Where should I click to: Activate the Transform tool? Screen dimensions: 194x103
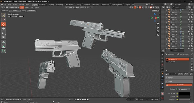[3, 37]
